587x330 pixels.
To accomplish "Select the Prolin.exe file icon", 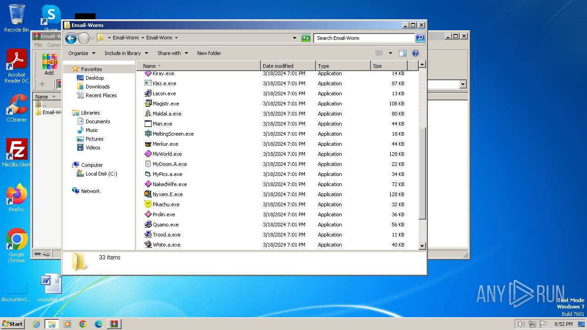I will (x=148, y=214).
